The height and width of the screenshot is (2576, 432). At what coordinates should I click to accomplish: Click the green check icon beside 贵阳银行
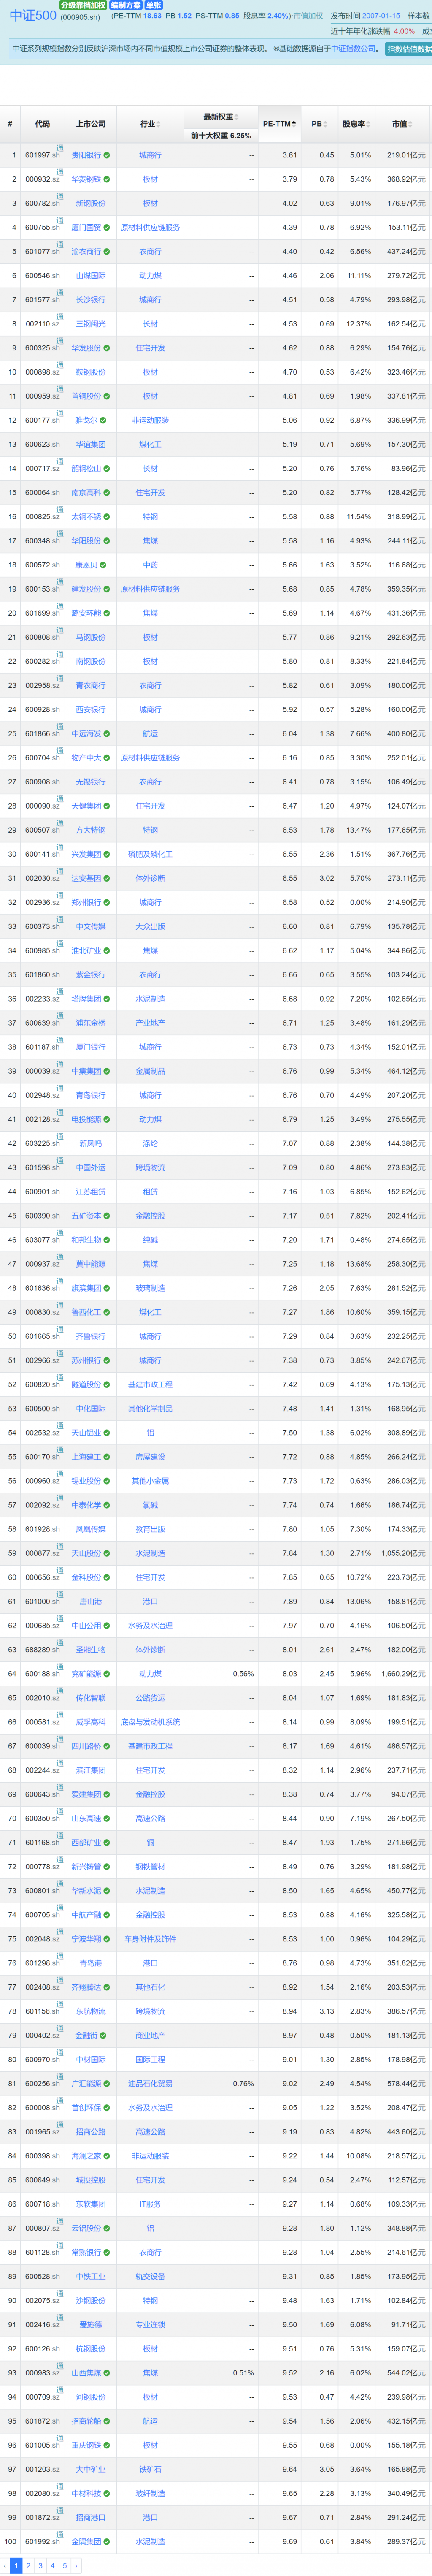pyautogui.click(x=107, y=155)
